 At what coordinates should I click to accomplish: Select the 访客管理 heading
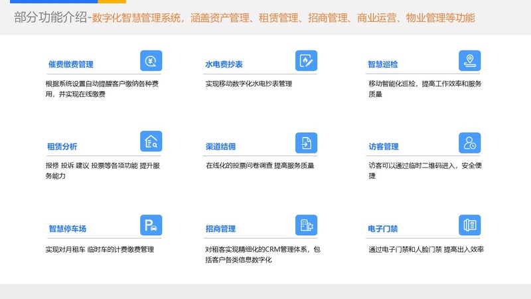384,146
